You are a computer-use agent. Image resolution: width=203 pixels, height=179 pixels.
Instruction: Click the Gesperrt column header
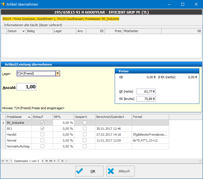(85, 117)
